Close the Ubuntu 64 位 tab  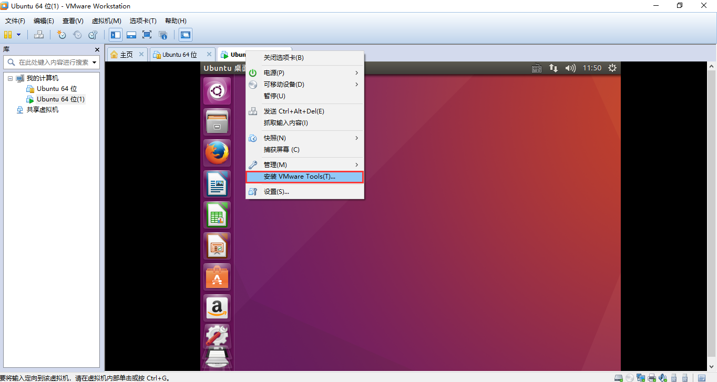pyautogui.click(x=209, y=54)
